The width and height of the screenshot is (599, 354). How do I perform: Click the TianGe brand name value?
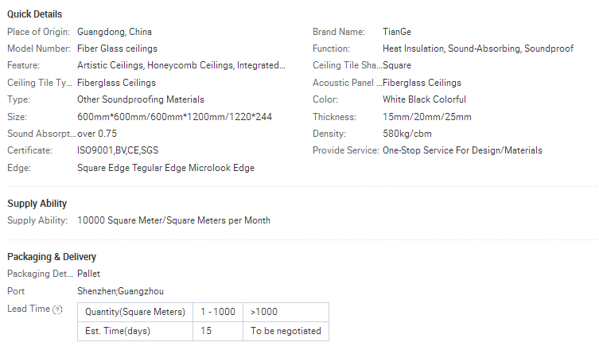(x=398, y=32)
